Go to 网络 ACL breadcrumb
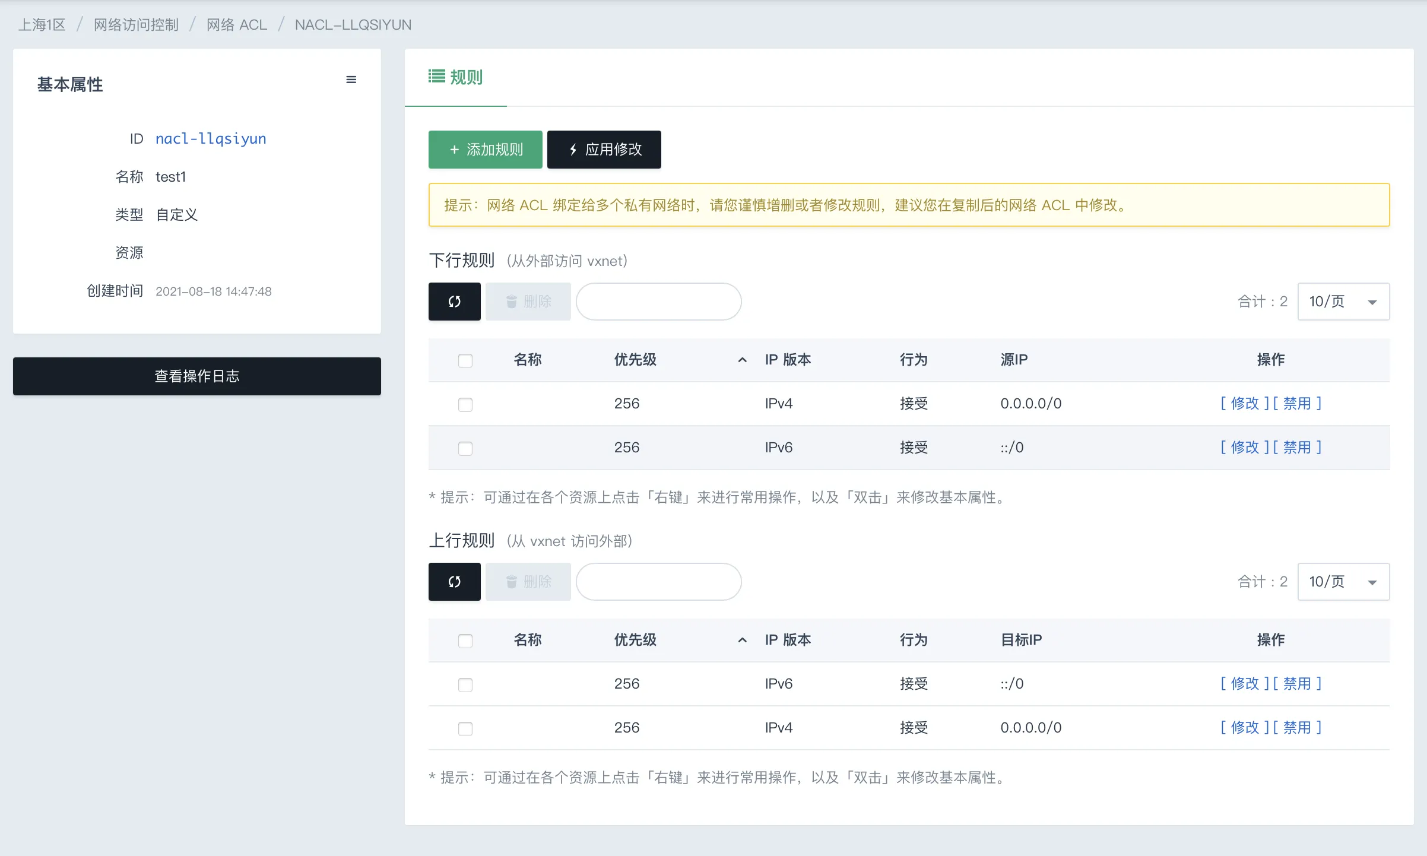This screenshot has height=856, width=1427. (x=236, y=24)
